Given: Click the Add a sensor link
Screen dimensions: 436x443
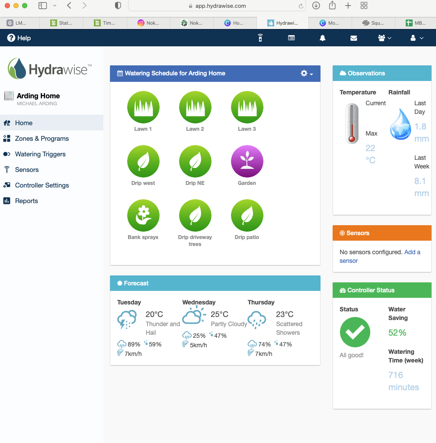Looking at the screenshot, I should [x=412, y=252].
